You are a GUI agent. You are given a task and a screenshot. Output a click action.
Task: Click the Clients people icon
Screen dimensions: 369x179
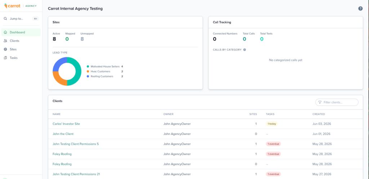(5, 41)
